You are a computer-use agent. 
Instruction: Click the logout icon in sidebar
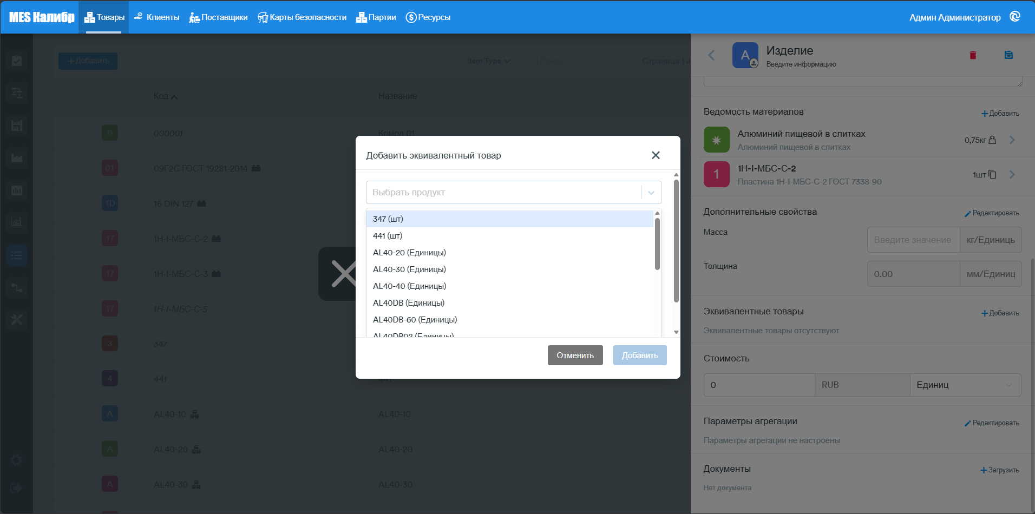[17, 488]
